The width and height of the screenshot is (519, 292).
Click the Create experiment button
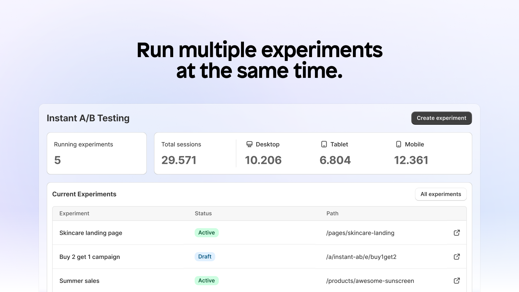[x=441, y=118]
